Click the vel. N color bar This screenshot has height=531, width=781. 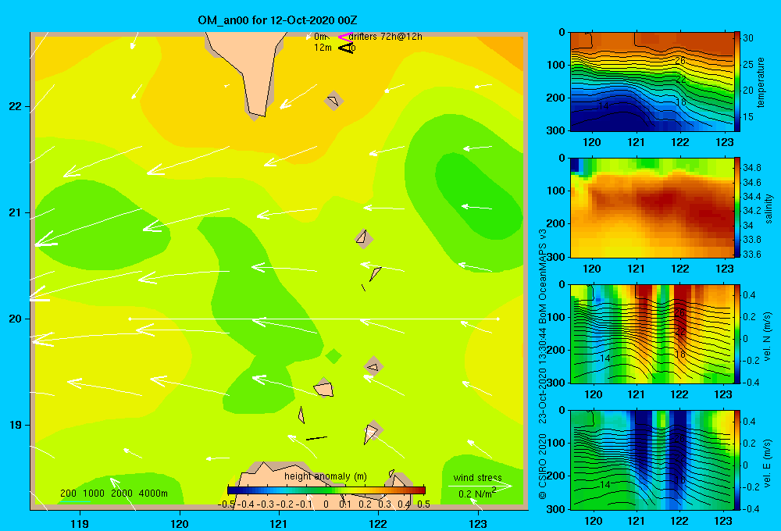point(737,333)
